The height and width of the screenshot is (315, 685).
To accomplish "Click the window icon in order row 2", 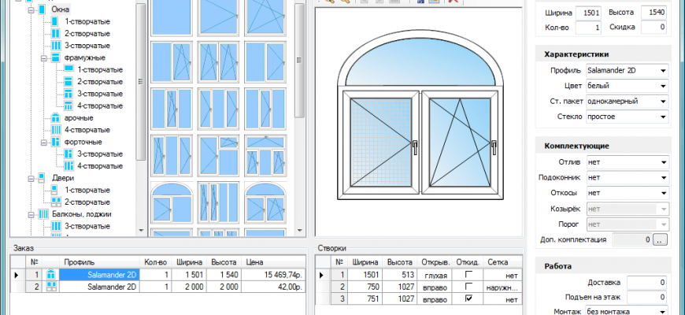I will click(x=51, y=287).
